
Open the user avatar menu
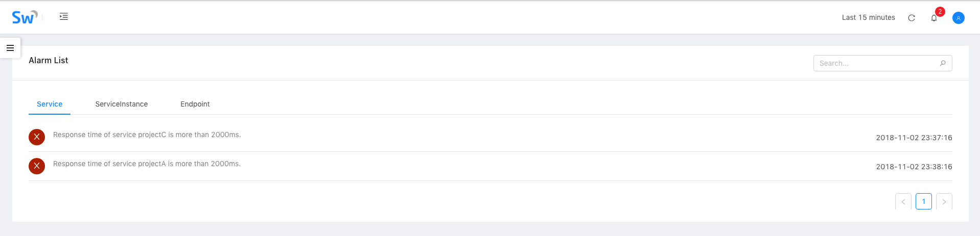coord(959,18)
